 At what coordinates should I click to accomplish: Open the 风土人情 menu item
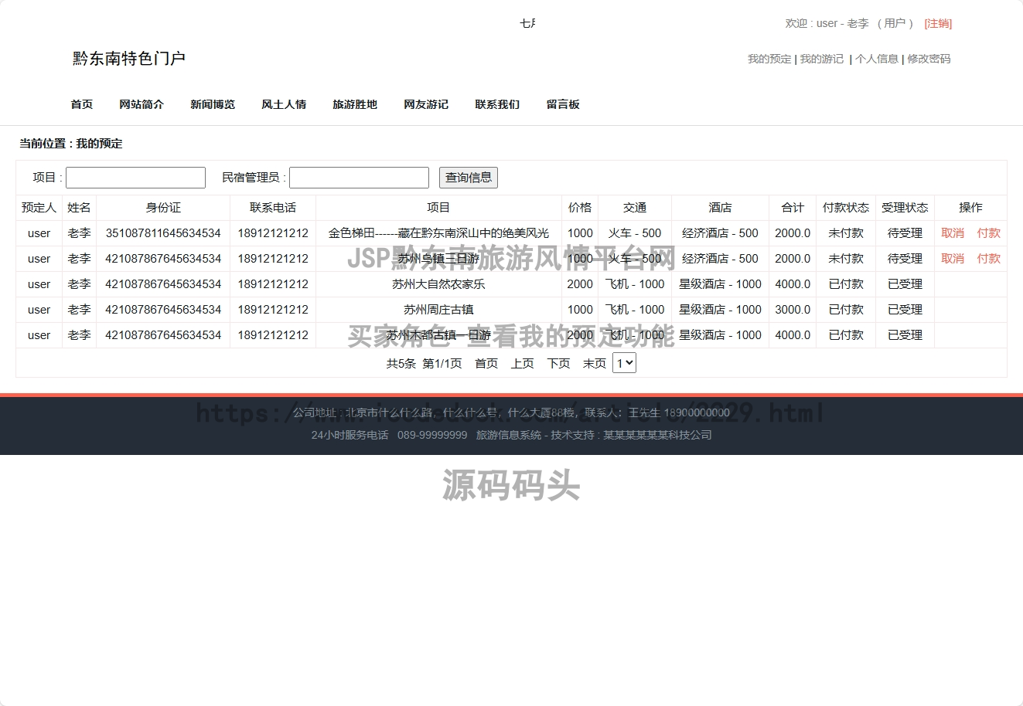[x=284, y=104]
